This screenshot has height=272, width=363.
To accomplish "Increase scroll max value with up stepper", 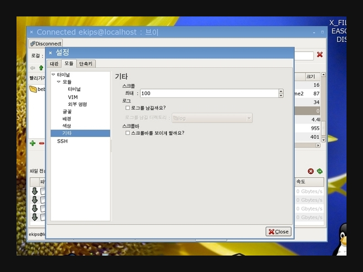I will pyautogui.click(x=281, y=91).
